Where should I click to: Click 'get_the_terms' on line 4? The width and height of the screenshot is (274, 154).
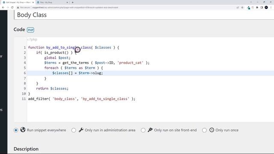76,63
